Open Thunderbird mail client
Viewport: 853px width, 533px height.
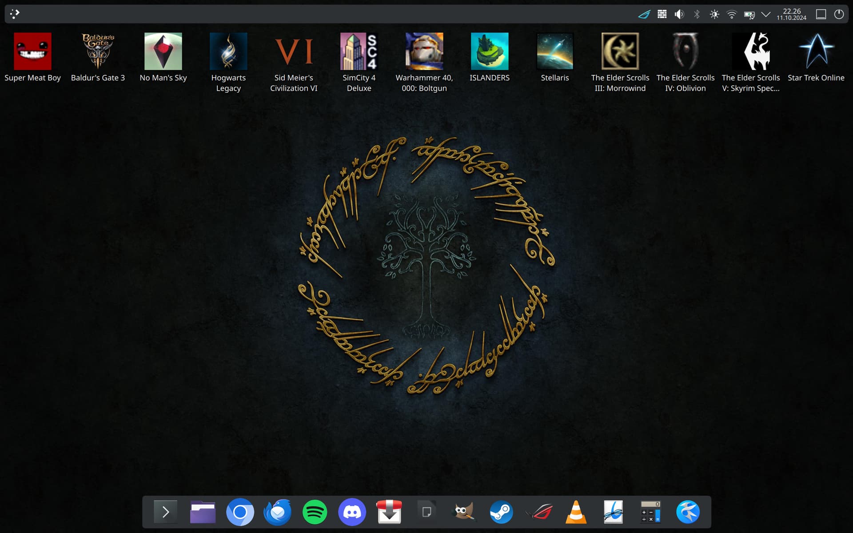tap(277, 512)
